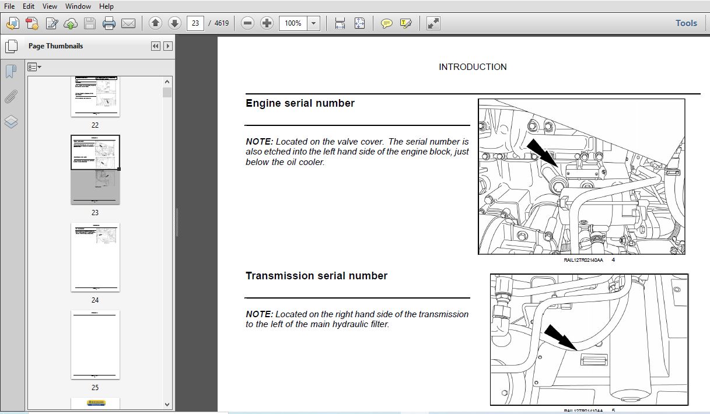Select the Highlight text tool
Screen dimensions: 710x414
click(x=406, y=23)
